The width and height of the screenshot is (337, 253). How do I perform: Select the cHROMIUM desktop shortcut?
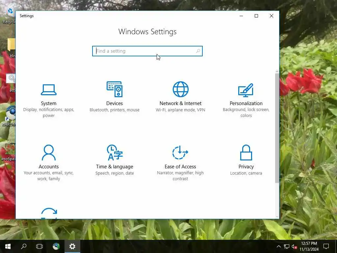tap(9, 116)
